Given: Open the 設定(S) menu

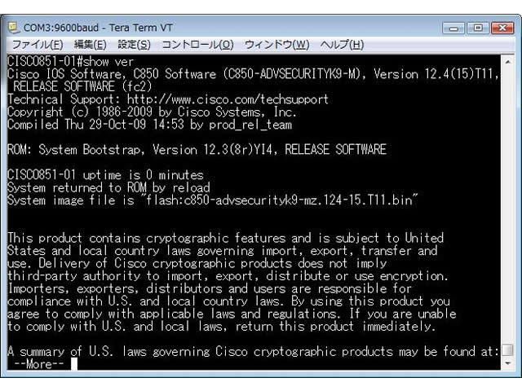Looking at the screenshot, I should [x=134, y=45].
